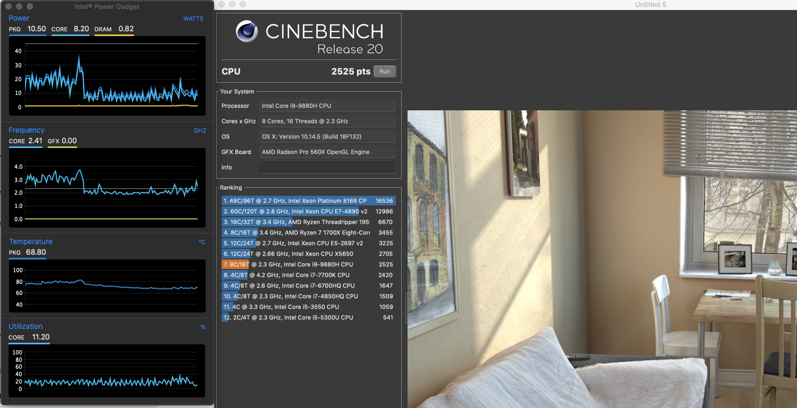This screenshot has width=797, height=408.
Task: Click the OS version field
Action: pos(327,136)
